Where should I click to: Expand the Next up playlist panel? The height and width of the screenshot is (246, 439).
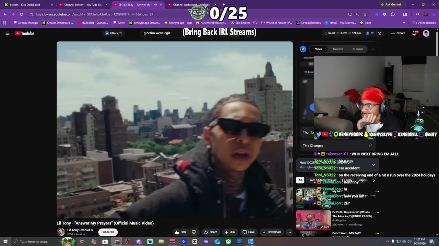coord(373,165)
